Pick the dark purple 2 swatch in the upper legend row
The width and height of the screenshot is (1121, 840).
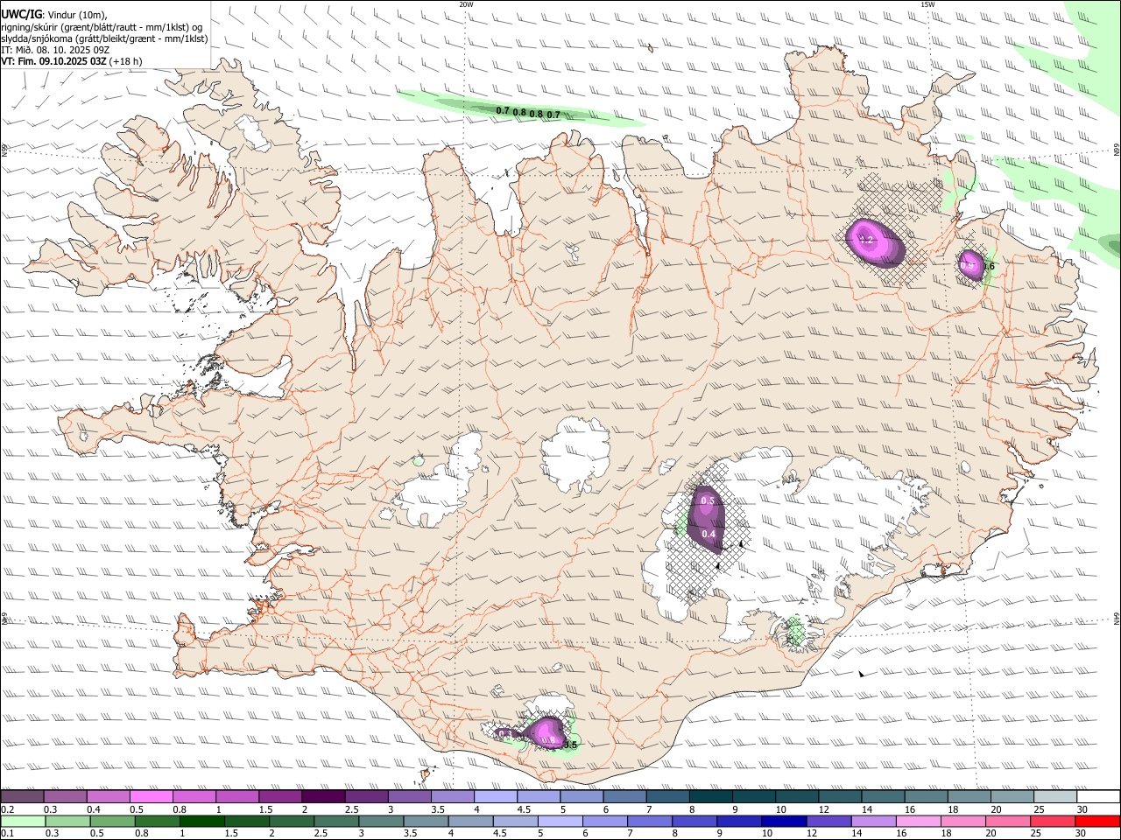(x=322, y=797)
